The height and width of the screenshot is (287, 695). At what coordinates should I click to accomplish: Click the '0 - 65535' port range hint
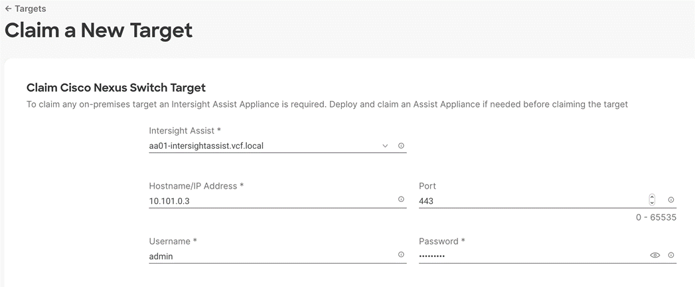point(656,218)
